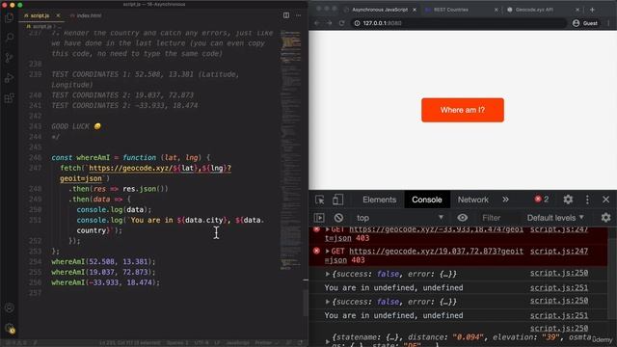
Task: Close the script.js editor tab
Action: tap(58, 15)
